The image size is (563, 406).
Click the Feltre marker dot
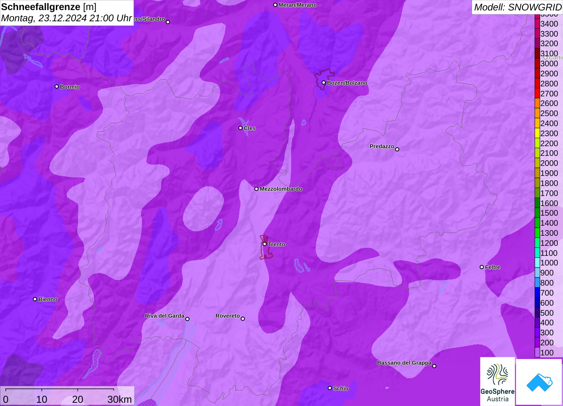coord(482,267)
